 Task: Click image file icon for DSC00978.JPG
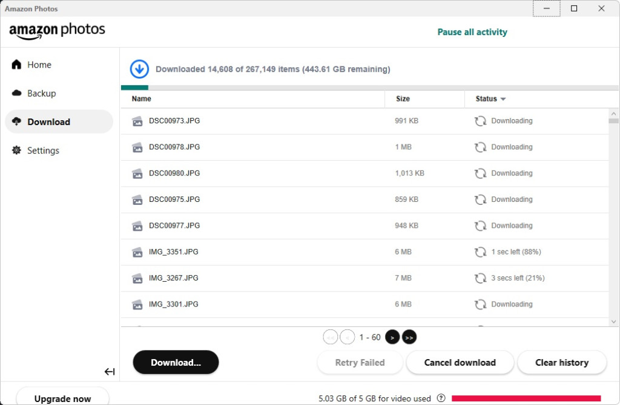[137, 147]
